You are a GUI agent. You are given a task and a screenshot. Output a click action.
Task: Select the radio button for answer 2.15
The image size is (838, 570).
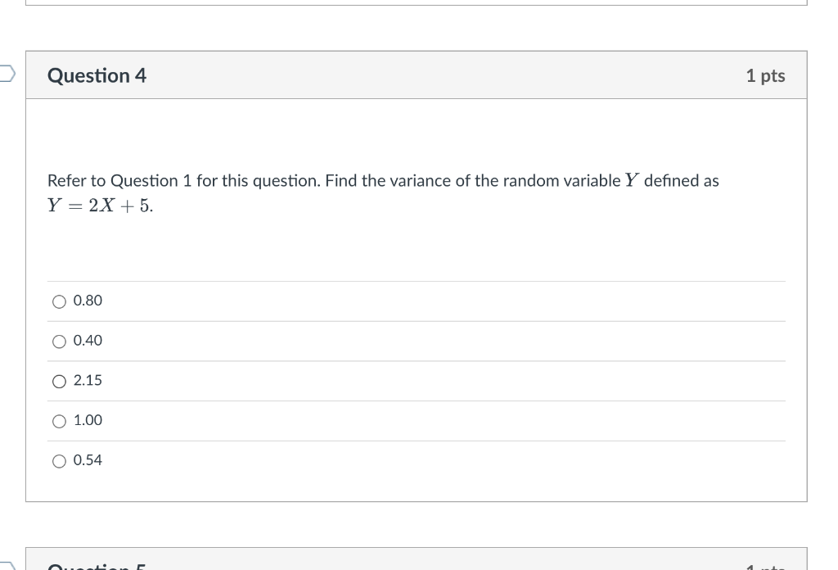click(59, 381)
